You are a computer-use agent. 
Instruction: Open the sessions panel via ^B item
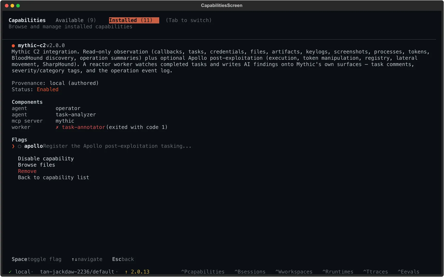[x=250, y=272]
